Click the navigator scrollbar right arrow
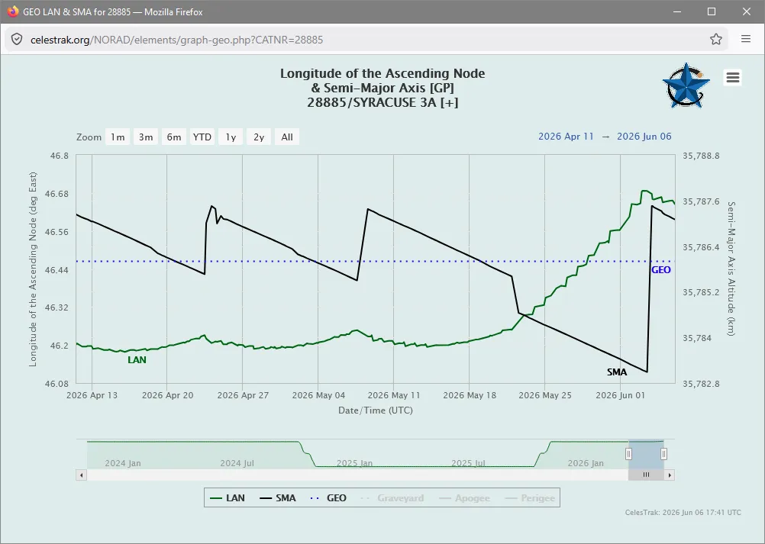 (670, 475)
